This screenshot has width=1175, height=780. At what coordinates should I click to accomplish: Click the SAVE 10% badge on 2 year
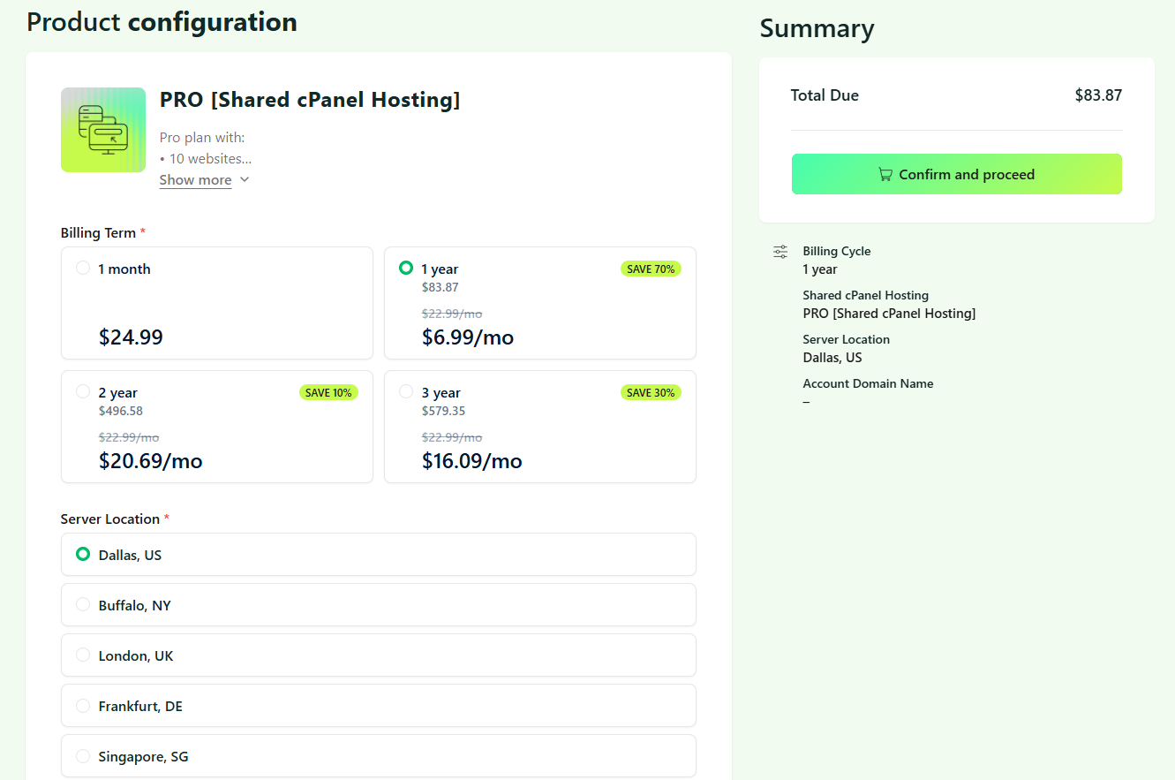click(328, 393)
